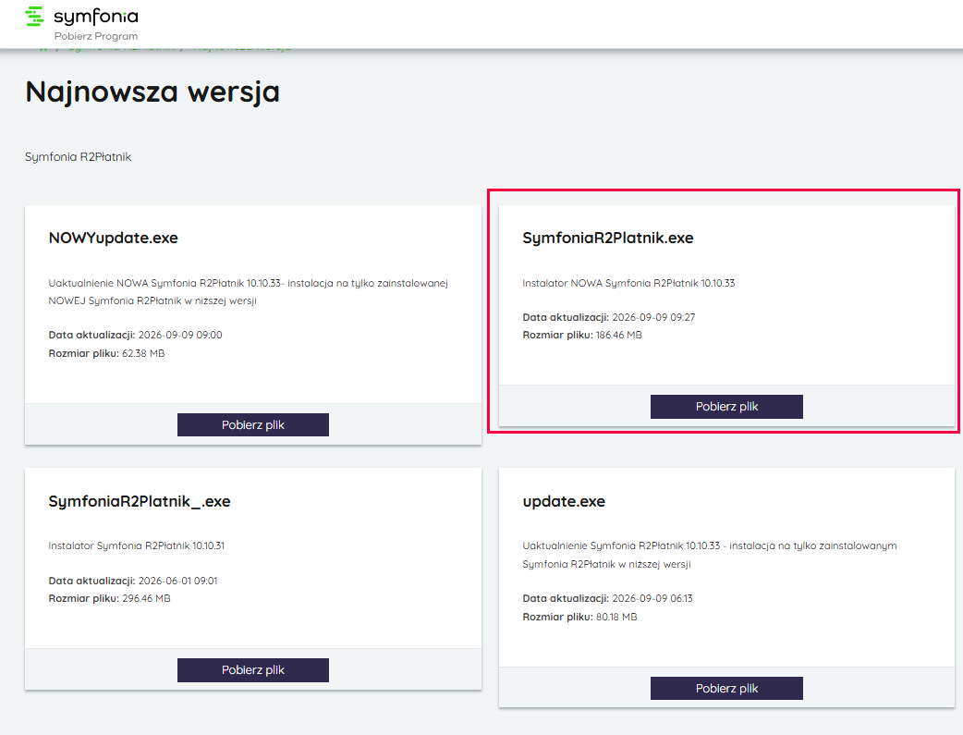Image resolution: width=963 pixels, height=735 pixels.
Task: Select update.exe description 'Uaktualnienie Symfonia R2Płatnik 10.10.33'
Action: click(x=710, y=555)
